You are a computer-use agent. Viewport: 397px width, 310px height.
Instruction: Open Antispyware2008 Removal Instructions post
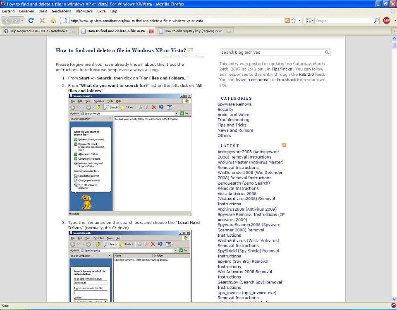pyautogui.click(x=248, y=154)
